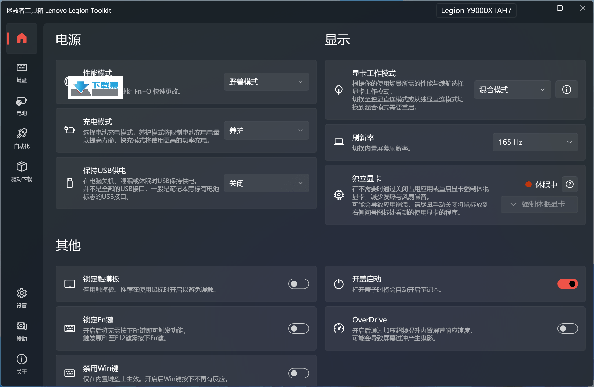Open the 刷新率 dropdown showing 165 Hz

coord(535,142)
